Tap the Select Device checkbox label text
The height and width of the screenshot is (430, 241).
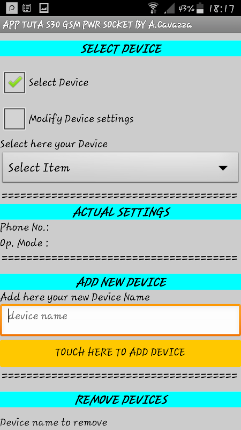(x=59, y=83)
